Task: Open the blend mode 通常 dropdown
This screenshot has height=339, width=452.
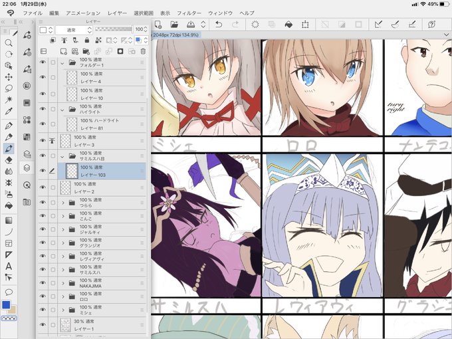Action: 74,30
